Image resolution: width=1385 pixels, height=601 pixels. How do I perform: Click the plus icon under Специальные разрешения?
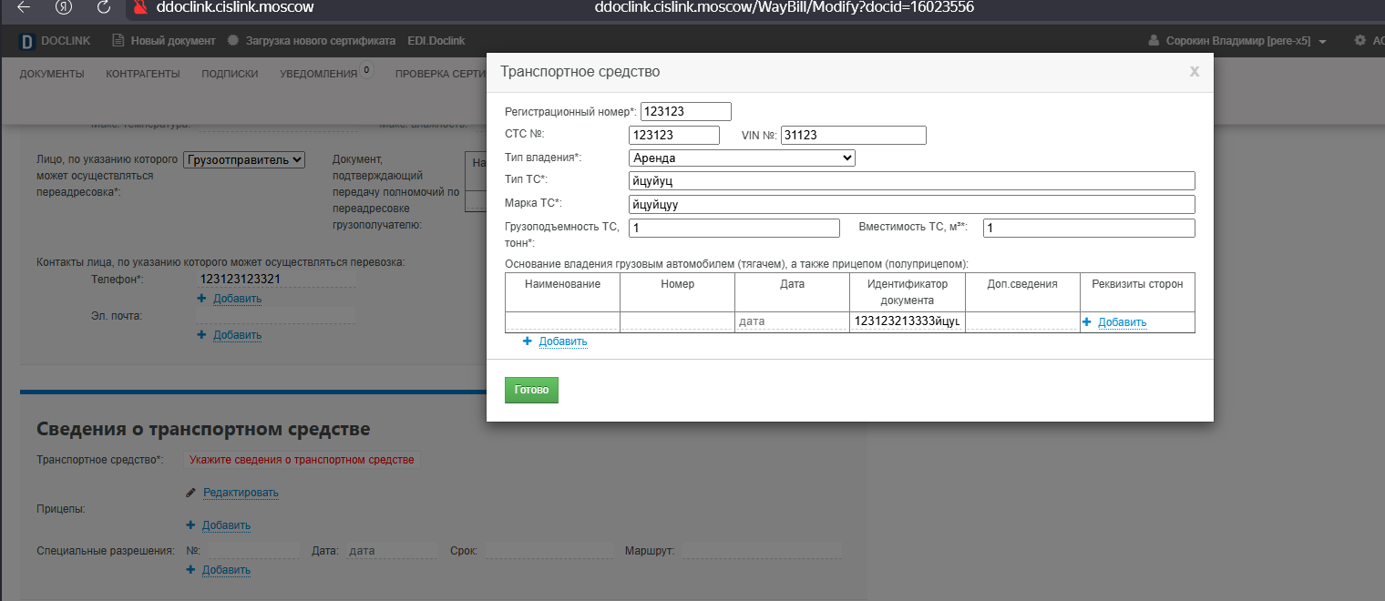tap(190, 570)
